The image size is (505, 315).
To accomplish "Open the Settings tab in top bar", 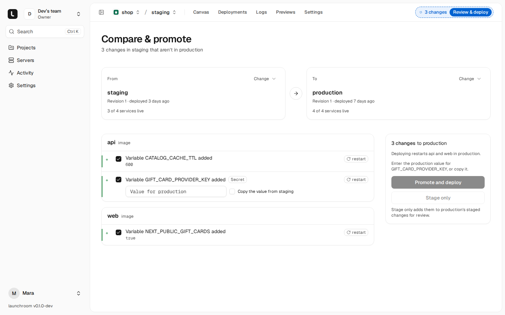I will (314, 12).
